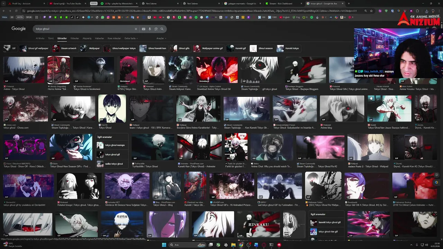
Task: Open a new browser tab with plus
Action: click(x=349, y=3)
